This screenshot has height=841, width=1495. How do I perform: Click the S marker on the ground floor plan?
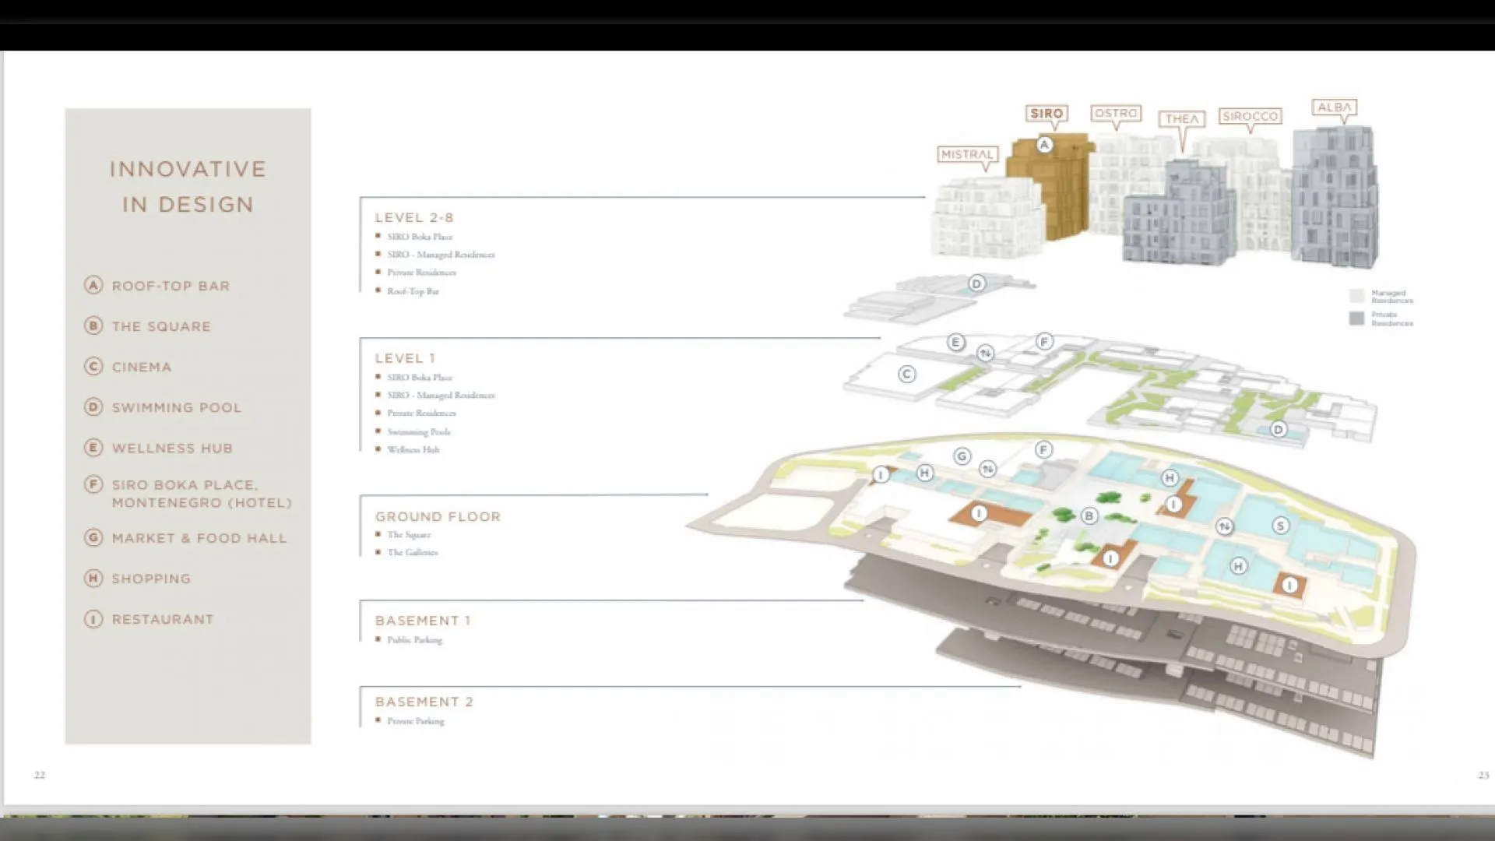[x=1281, y=526]
